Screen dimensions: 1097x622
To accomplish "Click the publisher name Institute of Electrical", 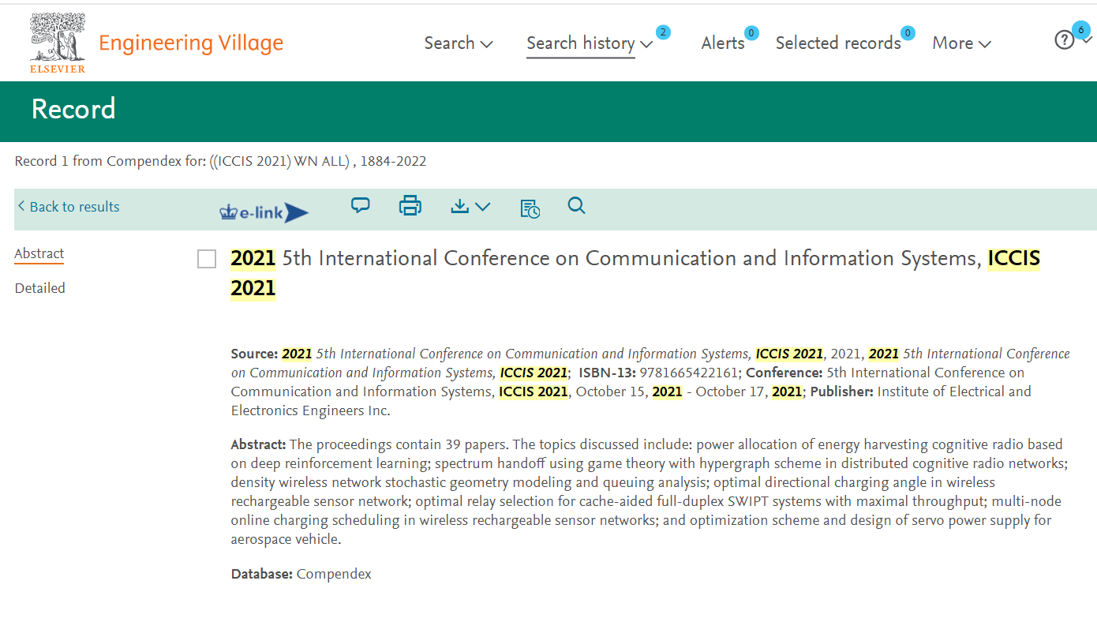I will (x=631, y=401).
